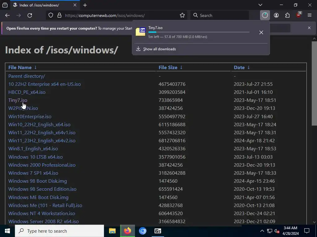Cancel the Tiny7.iso download

tap(261, 32)
